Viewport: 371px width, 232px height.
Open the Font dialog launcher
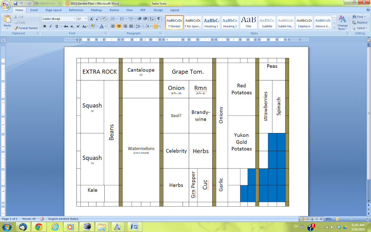pyautogui.click(x=106, y=33)
